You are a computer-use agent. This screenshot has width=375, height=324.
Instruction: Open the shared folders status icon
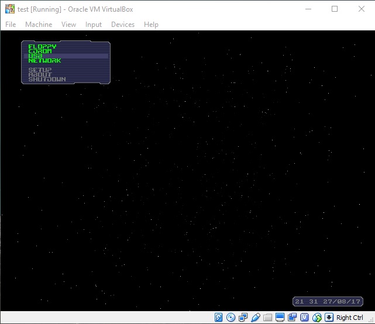(x=267, y=318)
